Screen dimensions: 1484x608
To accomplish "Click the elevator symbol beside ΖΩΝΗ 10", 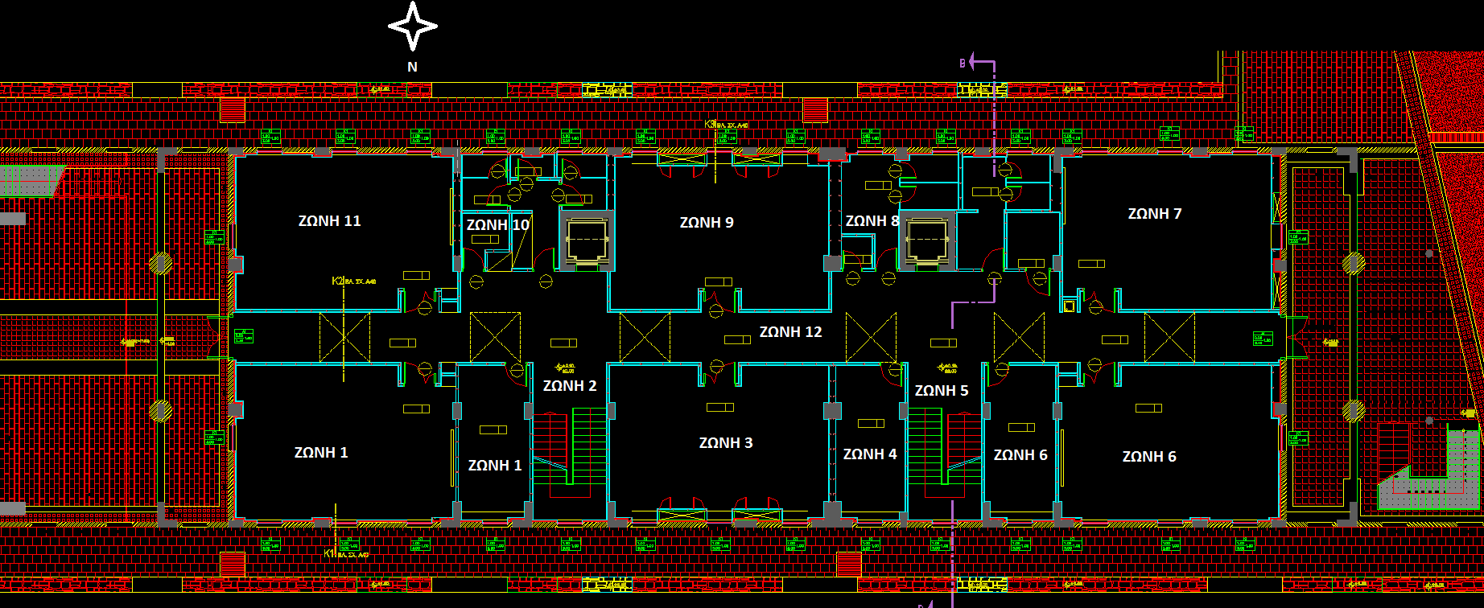I will coord(587,240).
